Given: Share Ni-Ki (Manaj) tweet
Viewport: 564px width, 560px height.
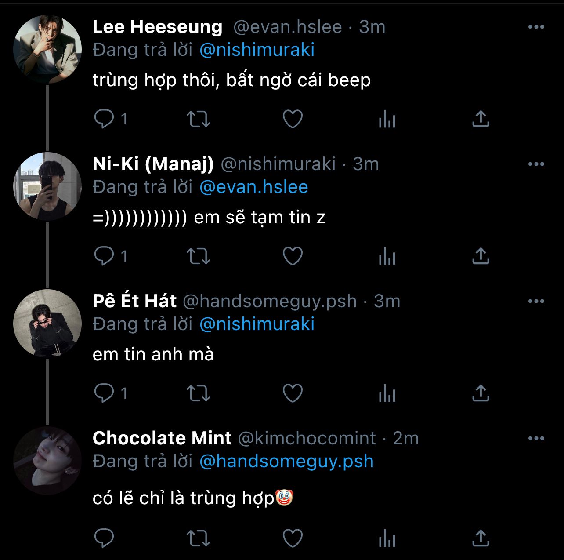Looking at the screenshot, I should 481,256.
